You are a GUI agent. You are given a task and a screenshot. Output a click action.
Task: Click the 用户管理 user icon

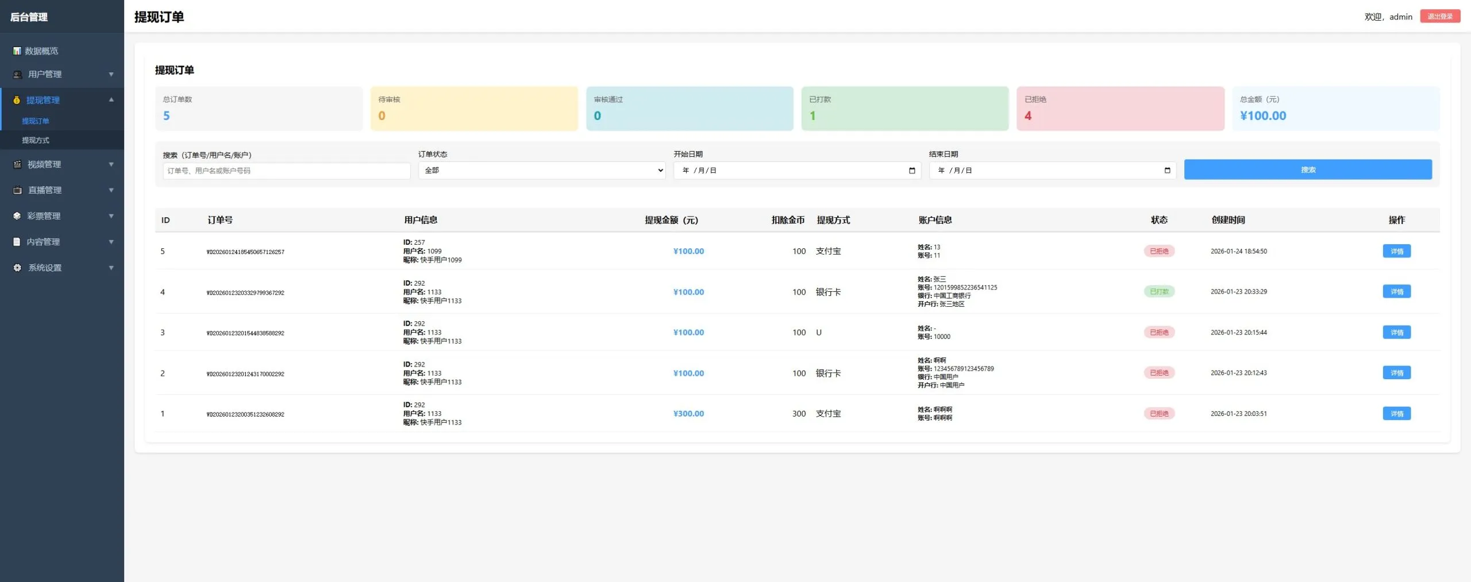coord(17,75)
